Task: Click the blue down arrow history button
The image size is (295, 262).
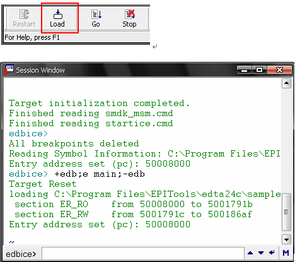Action: [261, 253]
